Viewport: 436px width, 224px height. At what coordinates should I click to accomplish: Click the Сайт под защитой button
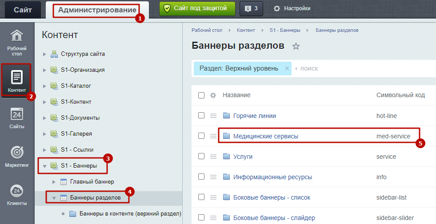[197, 8]
